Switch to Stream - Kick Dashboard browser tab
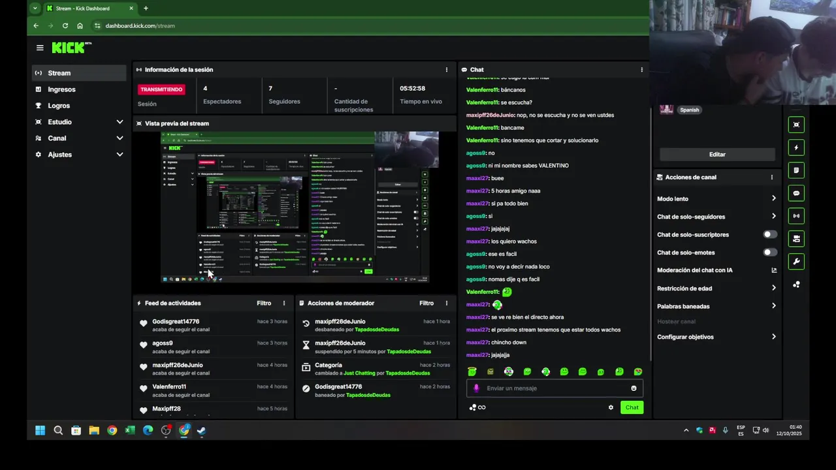The image size is (836, 470). click(90, 8)
